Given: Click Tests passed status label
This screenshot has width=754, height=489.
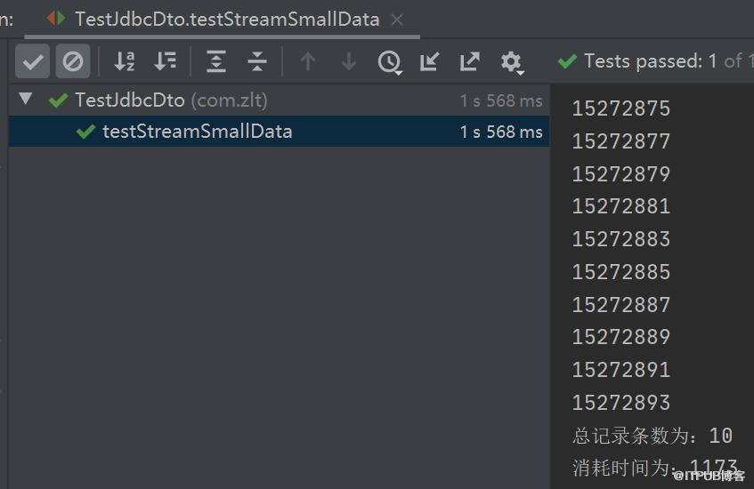Looking at the screenshot, I should pos(655,61).
